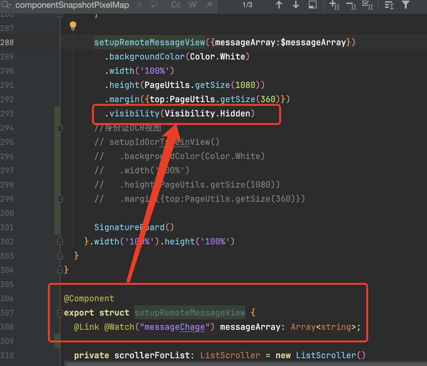Viewport: 427px width, 366px height.
Task: Click scrollerForList variable on line 310
Action: (152, 355)
